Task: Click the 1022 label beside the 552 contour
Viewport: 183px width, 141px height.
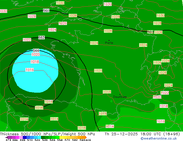Action: pyautogui.click(x=27, y=40)
